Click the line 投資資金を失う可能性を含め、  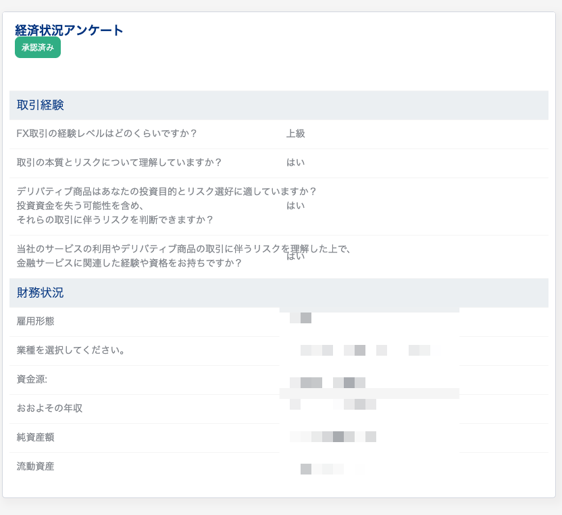pyautogui.click(x=80, y=206)
